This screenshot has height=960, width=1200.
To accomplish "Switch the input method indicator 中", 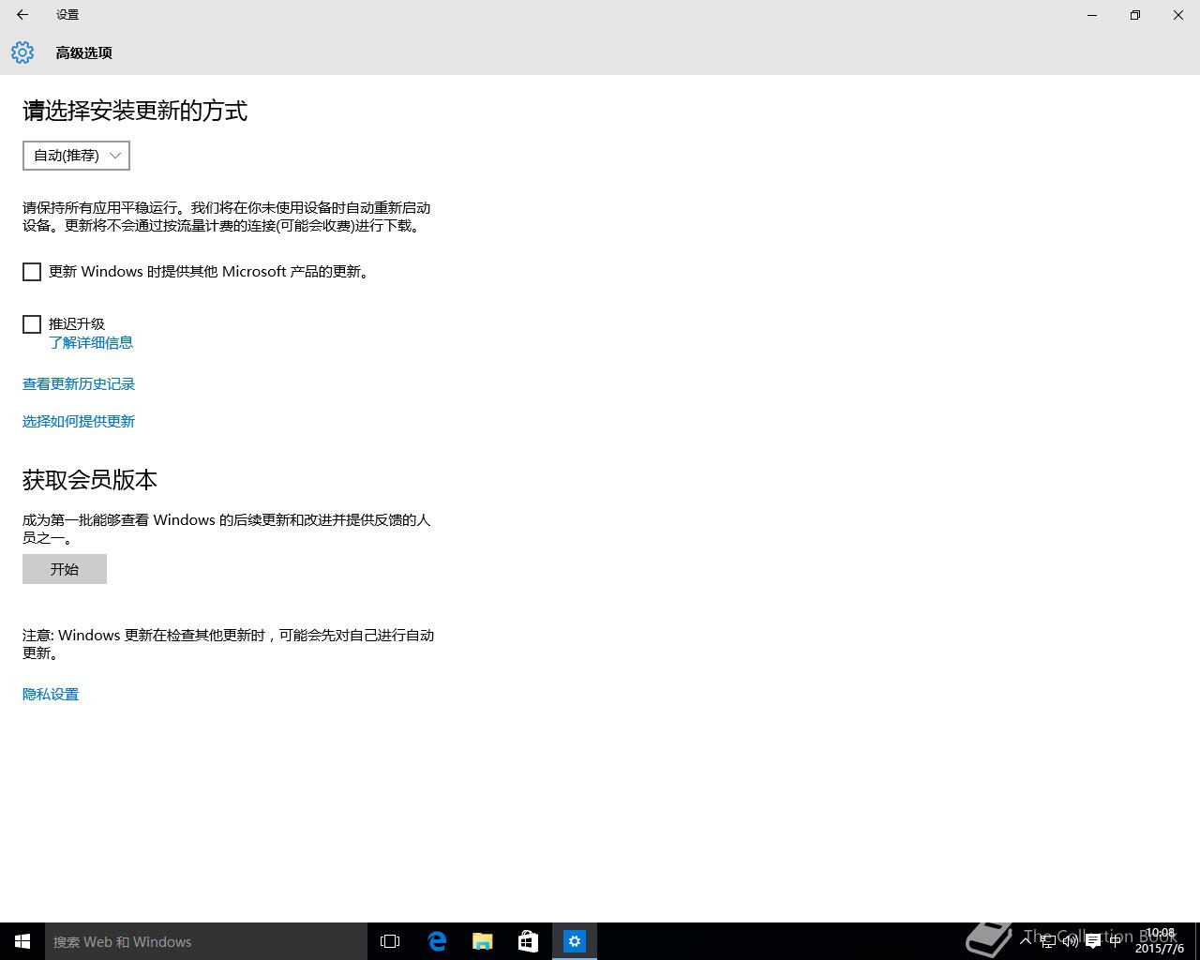I will click(x=1116, y=941).
